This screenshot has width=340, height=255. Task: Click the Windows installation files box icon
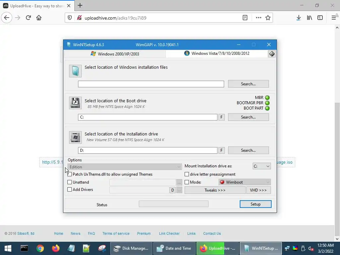coord(75,71)
